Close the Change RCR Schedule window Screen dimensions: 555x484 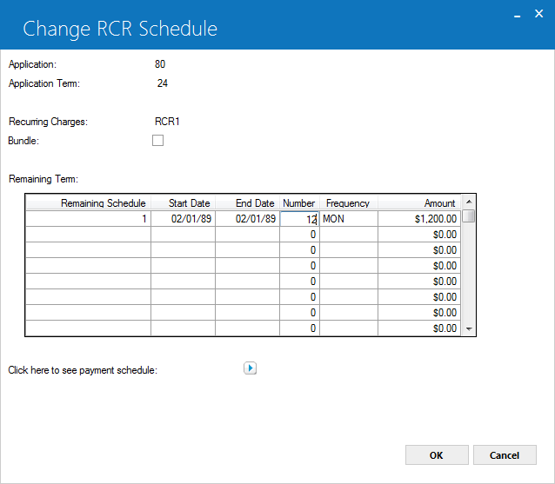click(538, 14)
